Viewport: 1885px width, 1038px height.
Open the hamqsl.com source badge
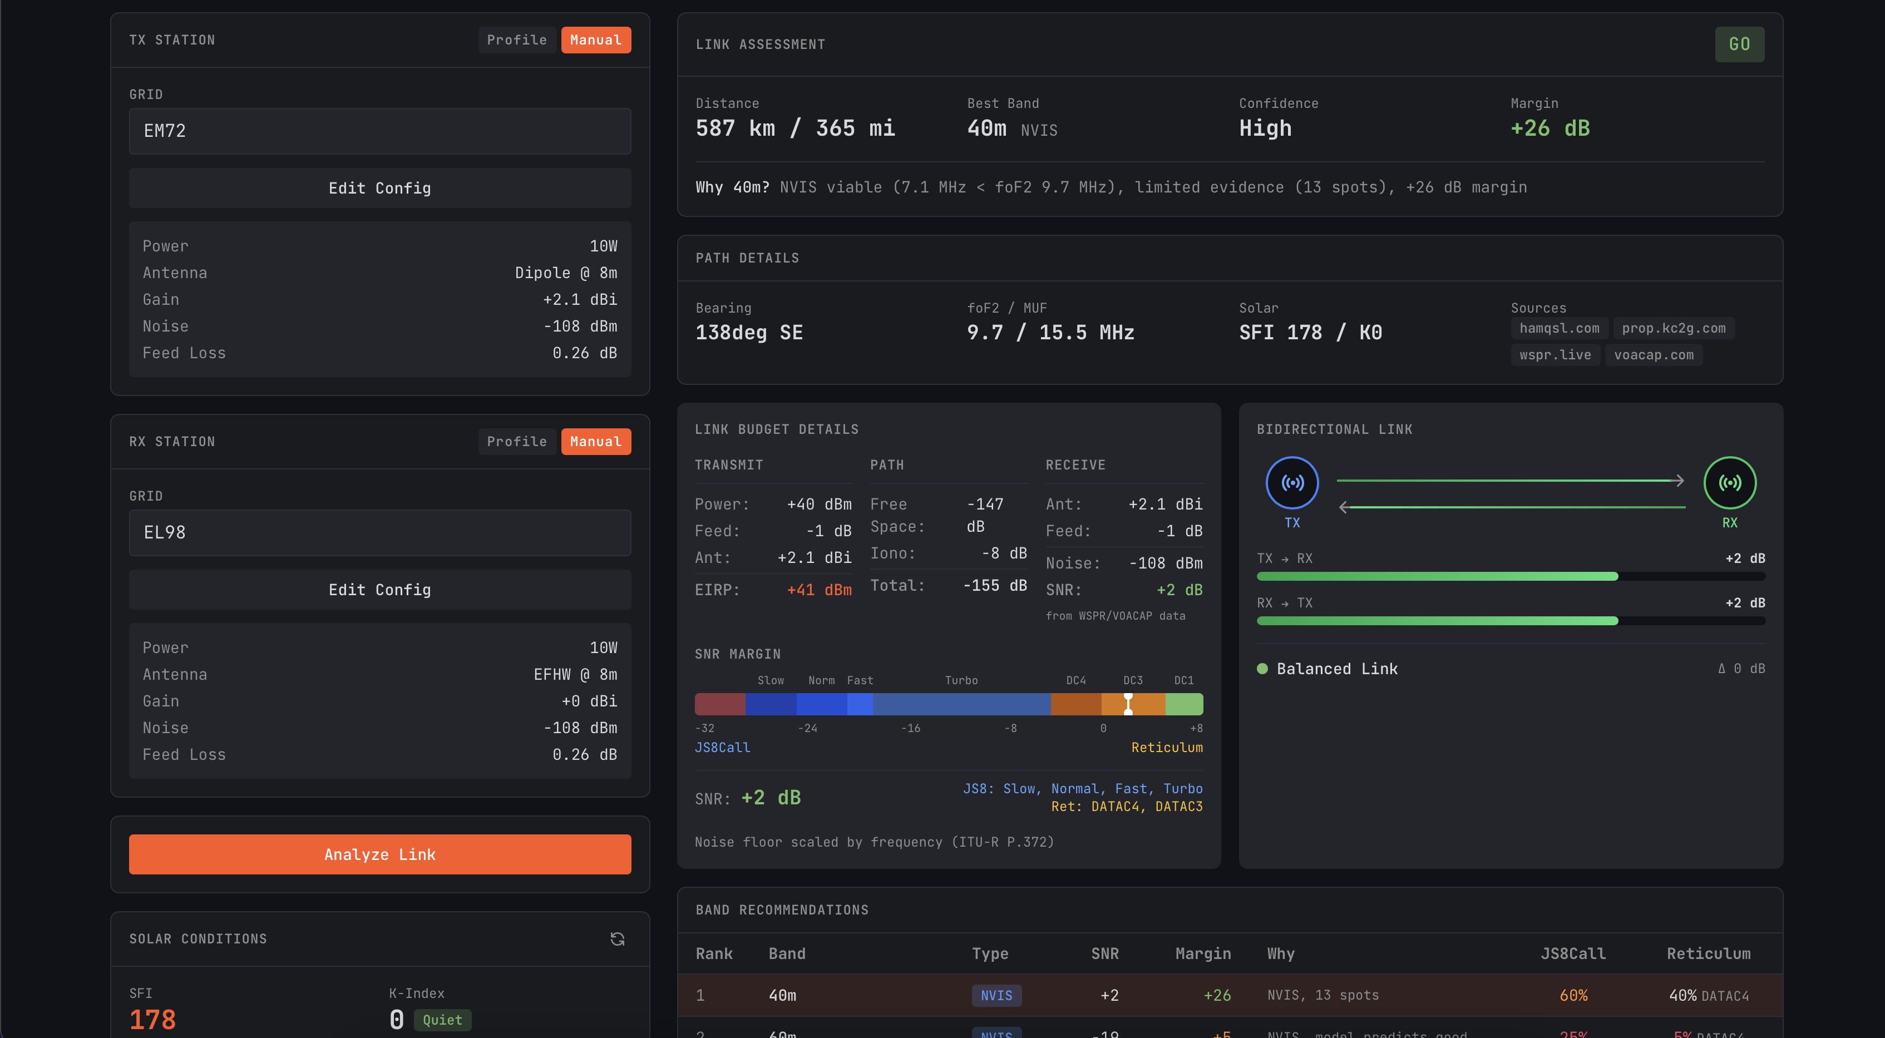point(1560,328)
